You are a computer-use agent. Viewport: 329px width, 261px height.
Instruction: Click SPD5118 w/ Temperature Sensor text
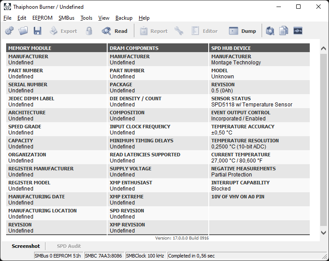[252, 105]
